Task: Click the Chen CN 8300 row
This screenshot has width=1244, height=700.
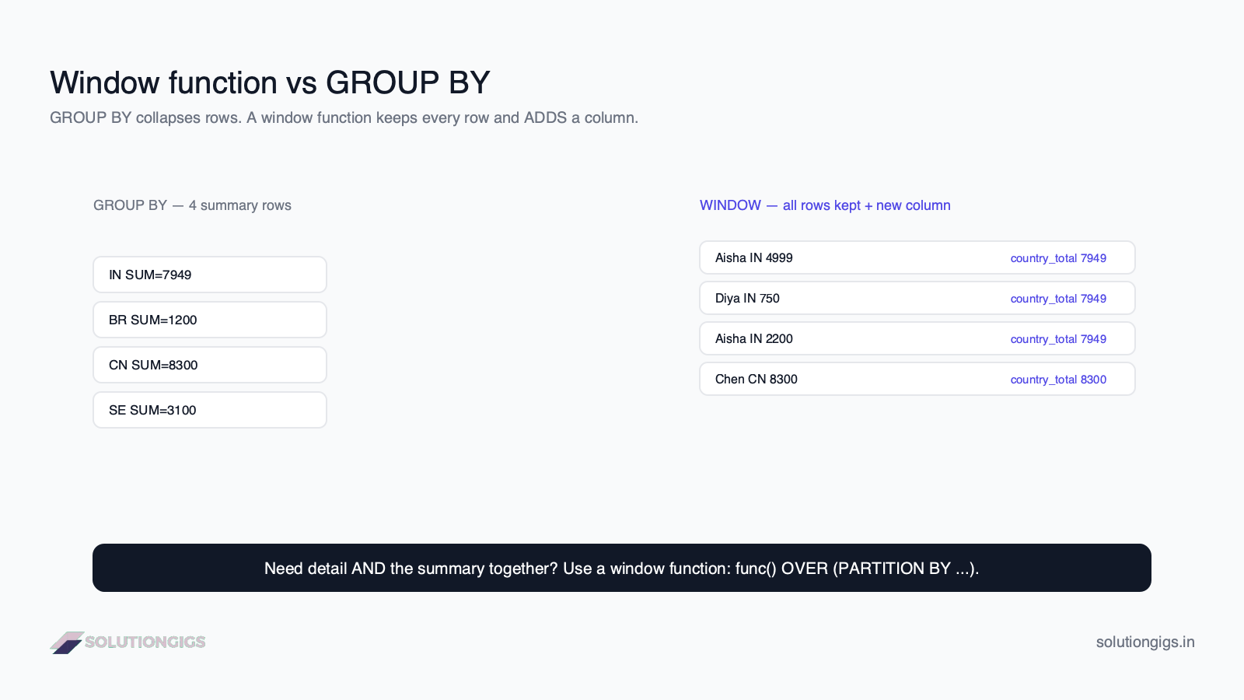Action: coord(917,379)
